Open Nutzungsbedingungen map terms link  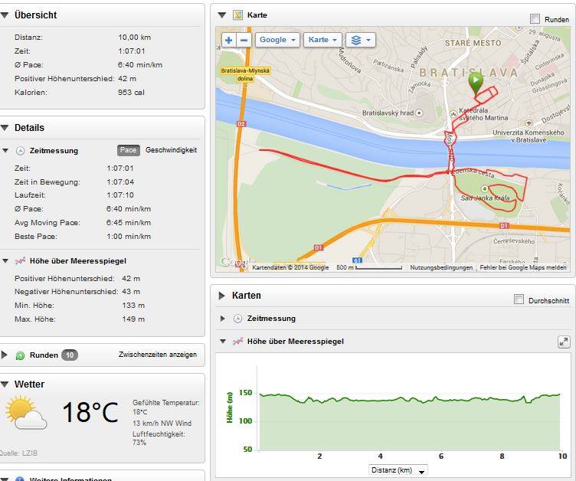441,267
